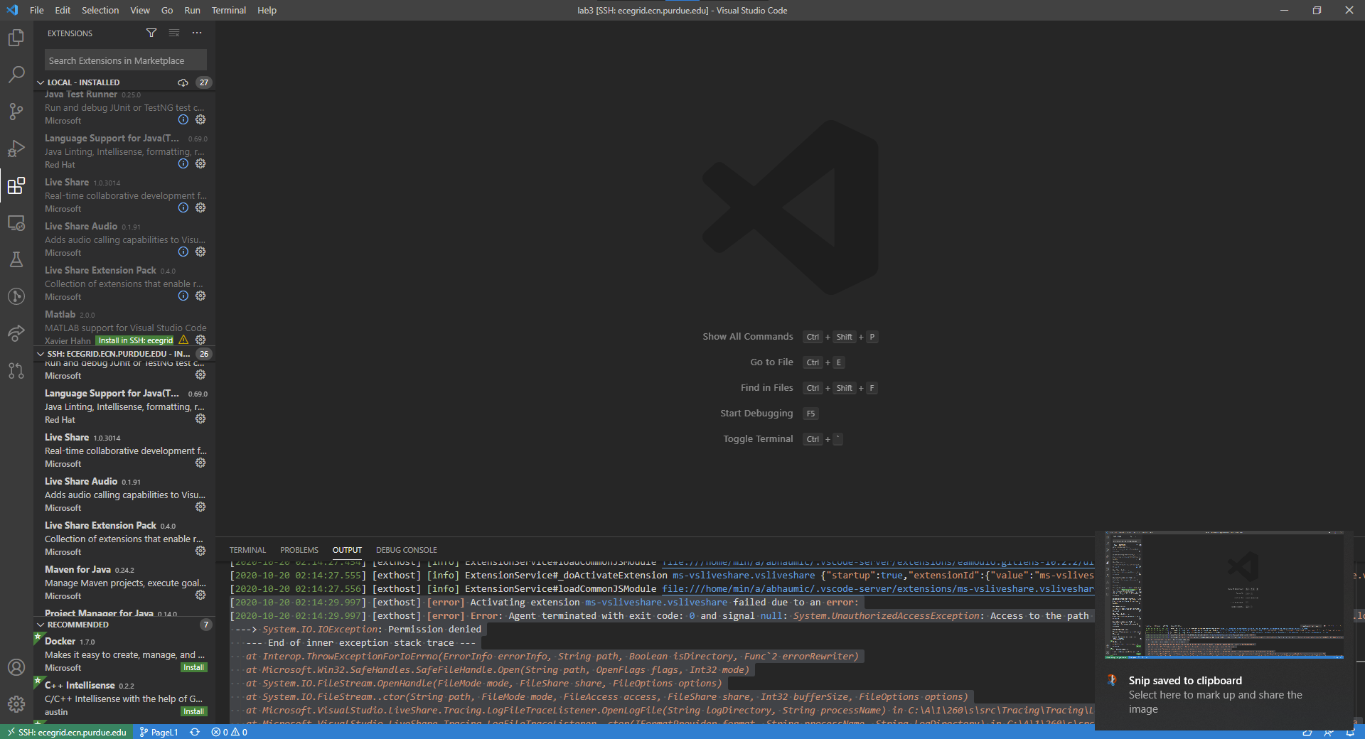Viewport: 1365px width, 739px height.
Task: Open gear menu for SSH Maven for Java
Action: coord(200,595)
